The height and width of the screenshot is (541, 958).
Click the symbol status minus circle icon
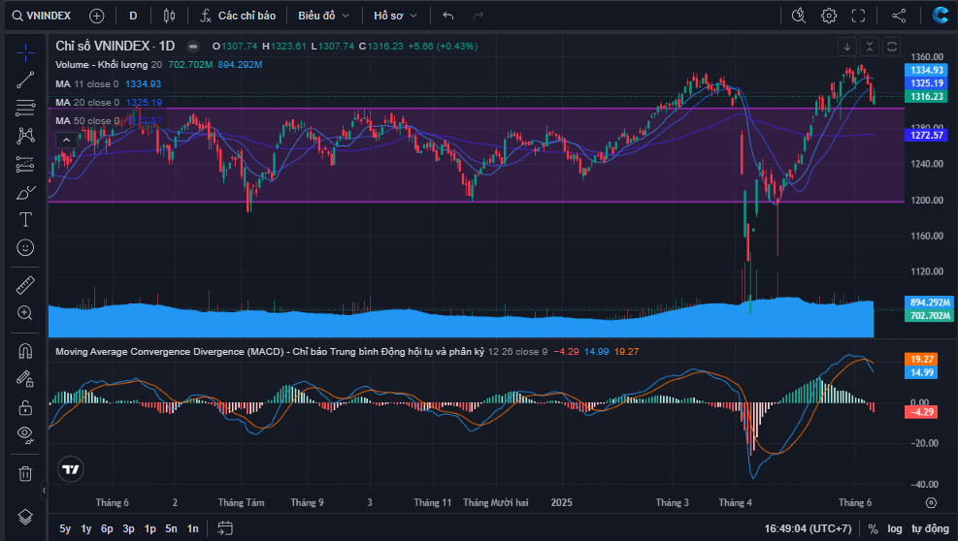[192, 47]
